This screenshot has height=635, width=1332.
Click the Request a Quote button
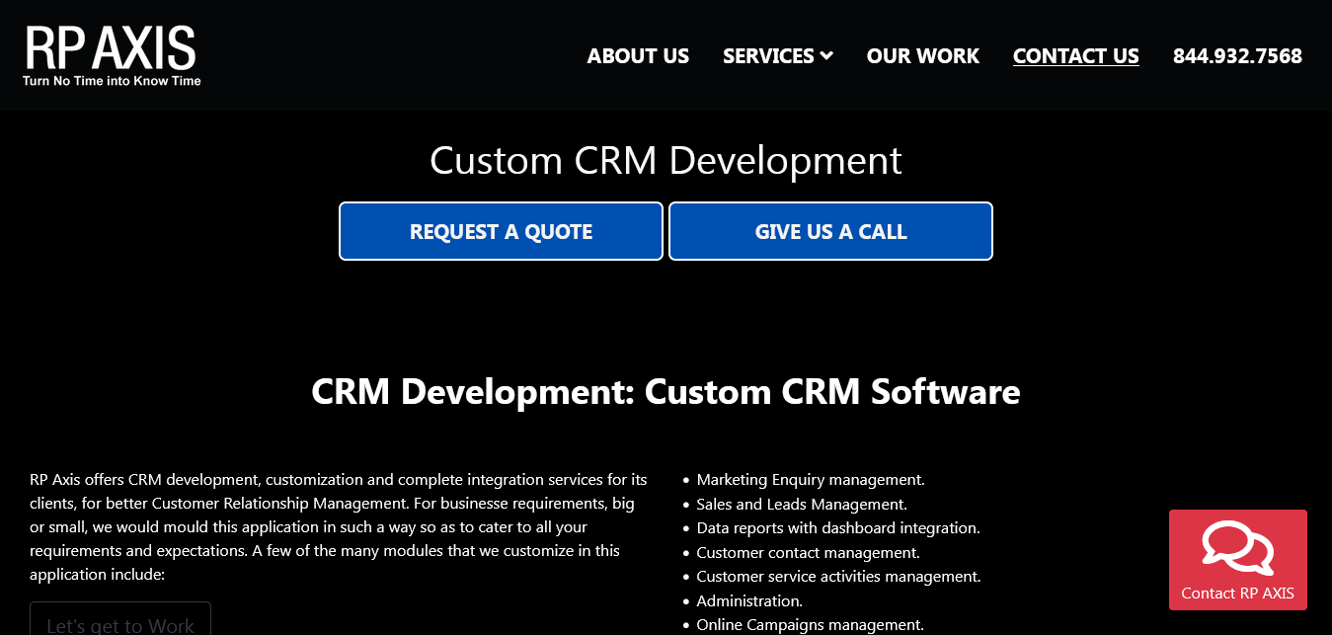tap(501, 231)
